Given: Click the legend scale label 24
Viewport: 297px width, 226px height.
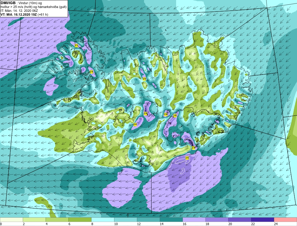Looking at the screenshot, I should coord(276,224).
